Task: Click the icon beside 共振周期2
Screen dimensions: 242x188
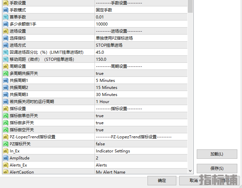Action: (5, 88)
